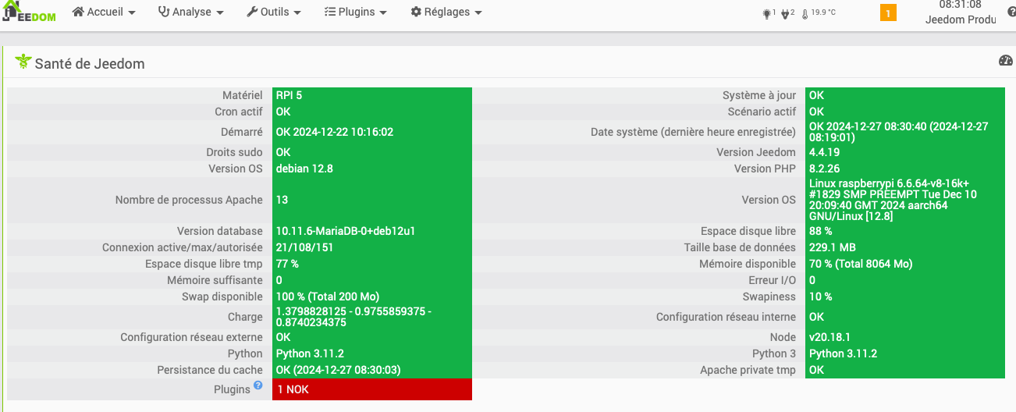The height and width of the screenshot is (412, 1016).
Task: Click the Droits sudo label
Action: (234, 152)
